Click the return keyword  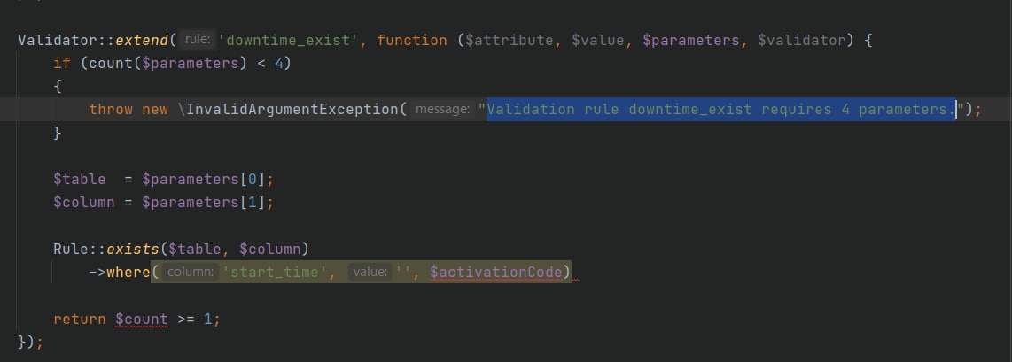point(80,319)
